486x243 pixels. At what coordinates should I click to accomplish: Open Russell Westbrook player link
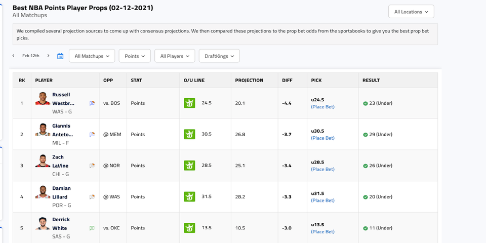point(63,99)
